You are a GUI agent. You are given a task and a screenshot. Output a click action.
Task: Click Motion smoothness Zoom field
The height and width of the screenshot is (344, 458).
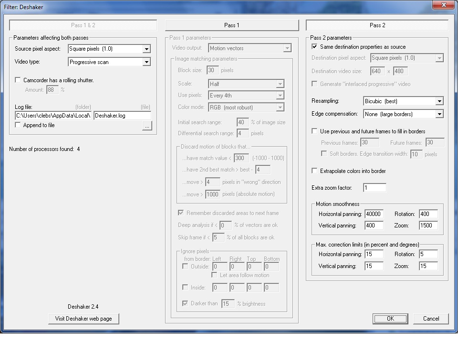[428, 225]
